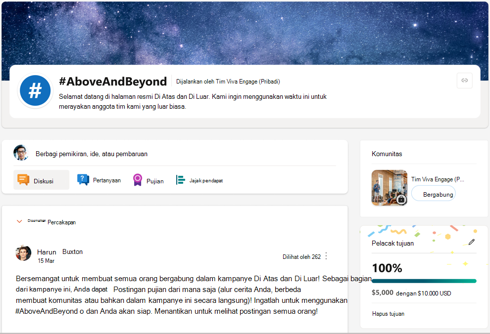Open Tim Viva Engage community thumbnail
The image size is (490, 334).
point(390,188)
